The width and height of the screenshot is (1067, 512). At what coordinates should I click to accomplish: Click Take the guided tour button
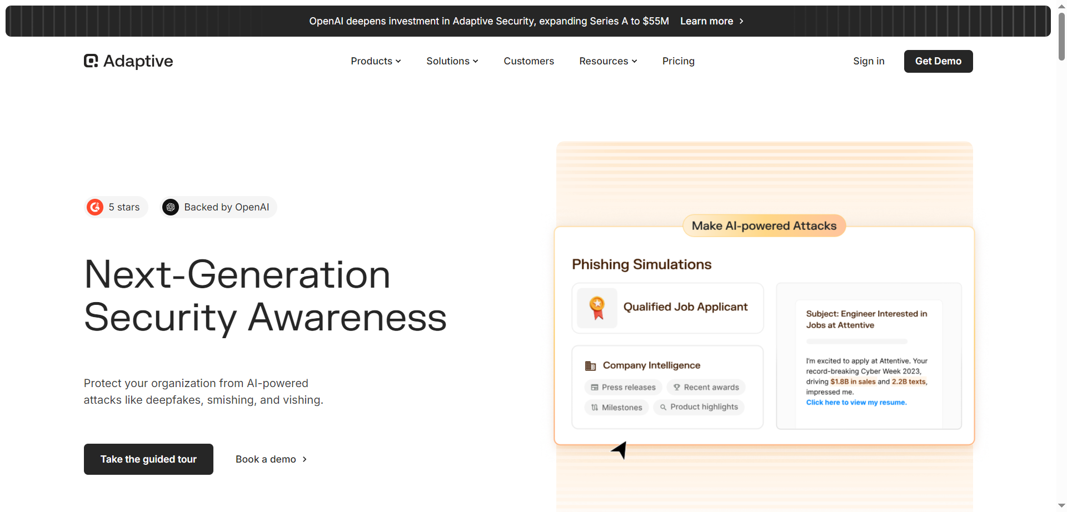point(148,459)
